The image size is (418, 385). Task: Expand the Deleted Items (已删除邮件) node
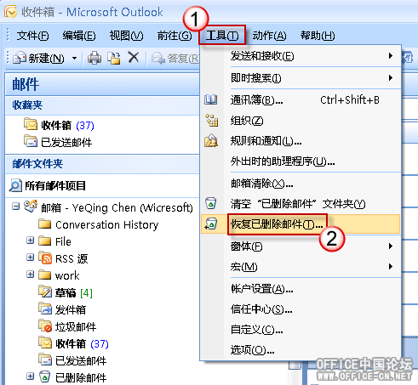(x=30, y=377)
